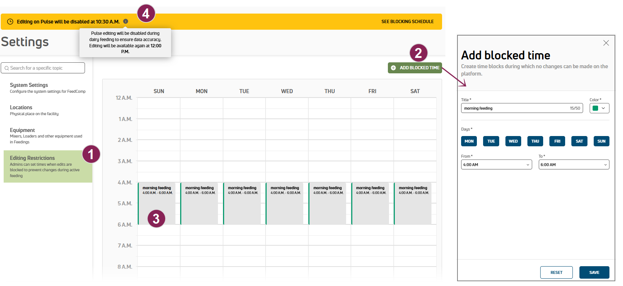The height and width of the screenshot is (286, 623).
Task: Close the Add blocked time panel
Action: coord(606,43)
